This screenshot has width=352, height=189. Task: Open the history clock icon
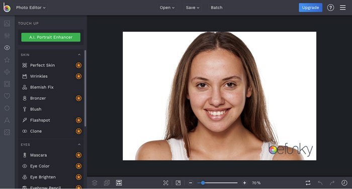click(x=344, y=183)
